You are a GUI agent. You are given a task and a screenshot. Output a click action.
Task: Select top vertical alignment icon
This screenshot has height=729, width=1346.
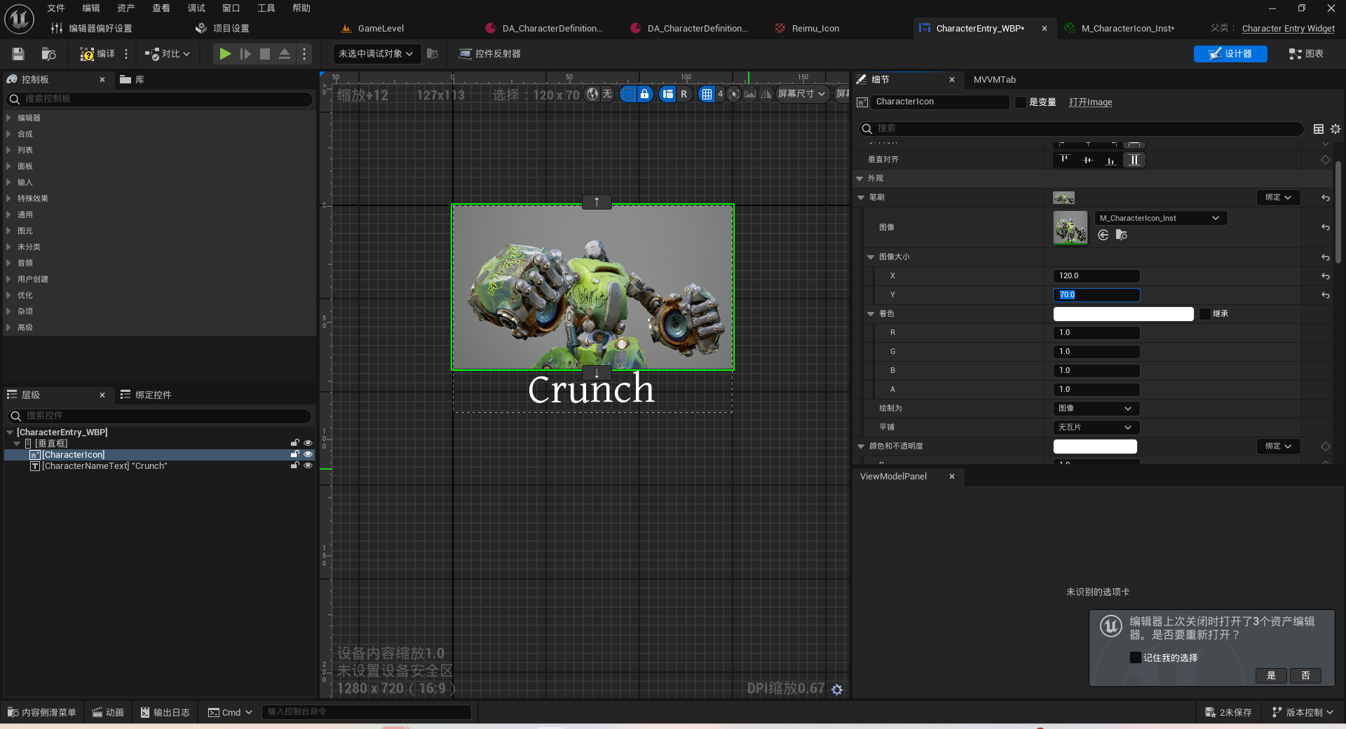(x=1066, y=160)
